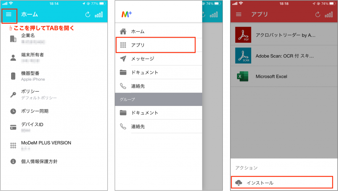Go to メッセージ in the drawer
The height and width of the screenshot is (191, 338).
(x=143, y=59)
